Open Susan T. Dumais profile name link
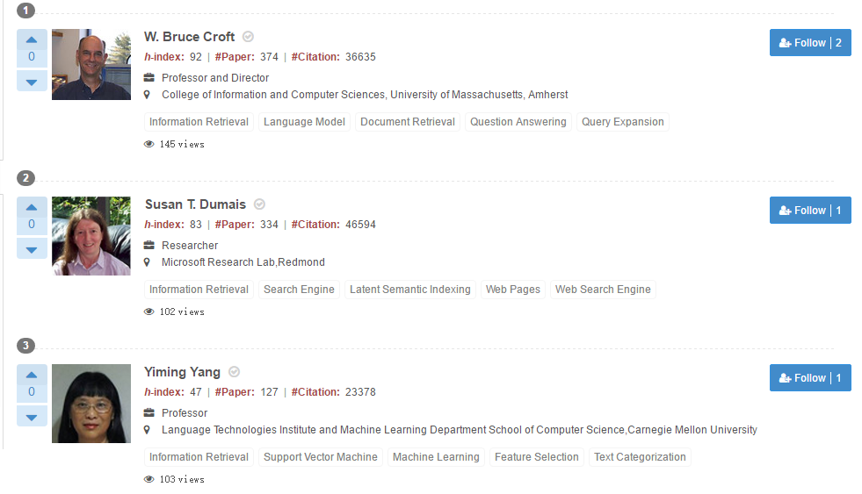Image resolution: width=862 pixels, height=494 pixels. 195,204
